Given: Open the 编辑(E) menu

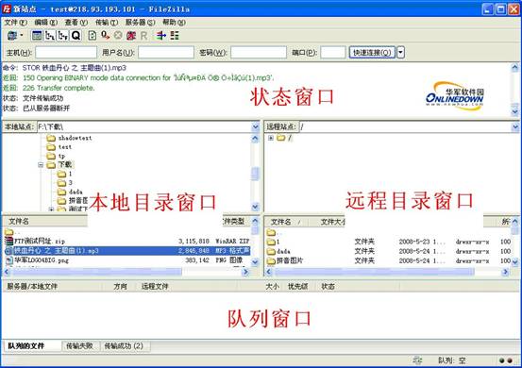Looking at the screenshot, I should (46, 23).
